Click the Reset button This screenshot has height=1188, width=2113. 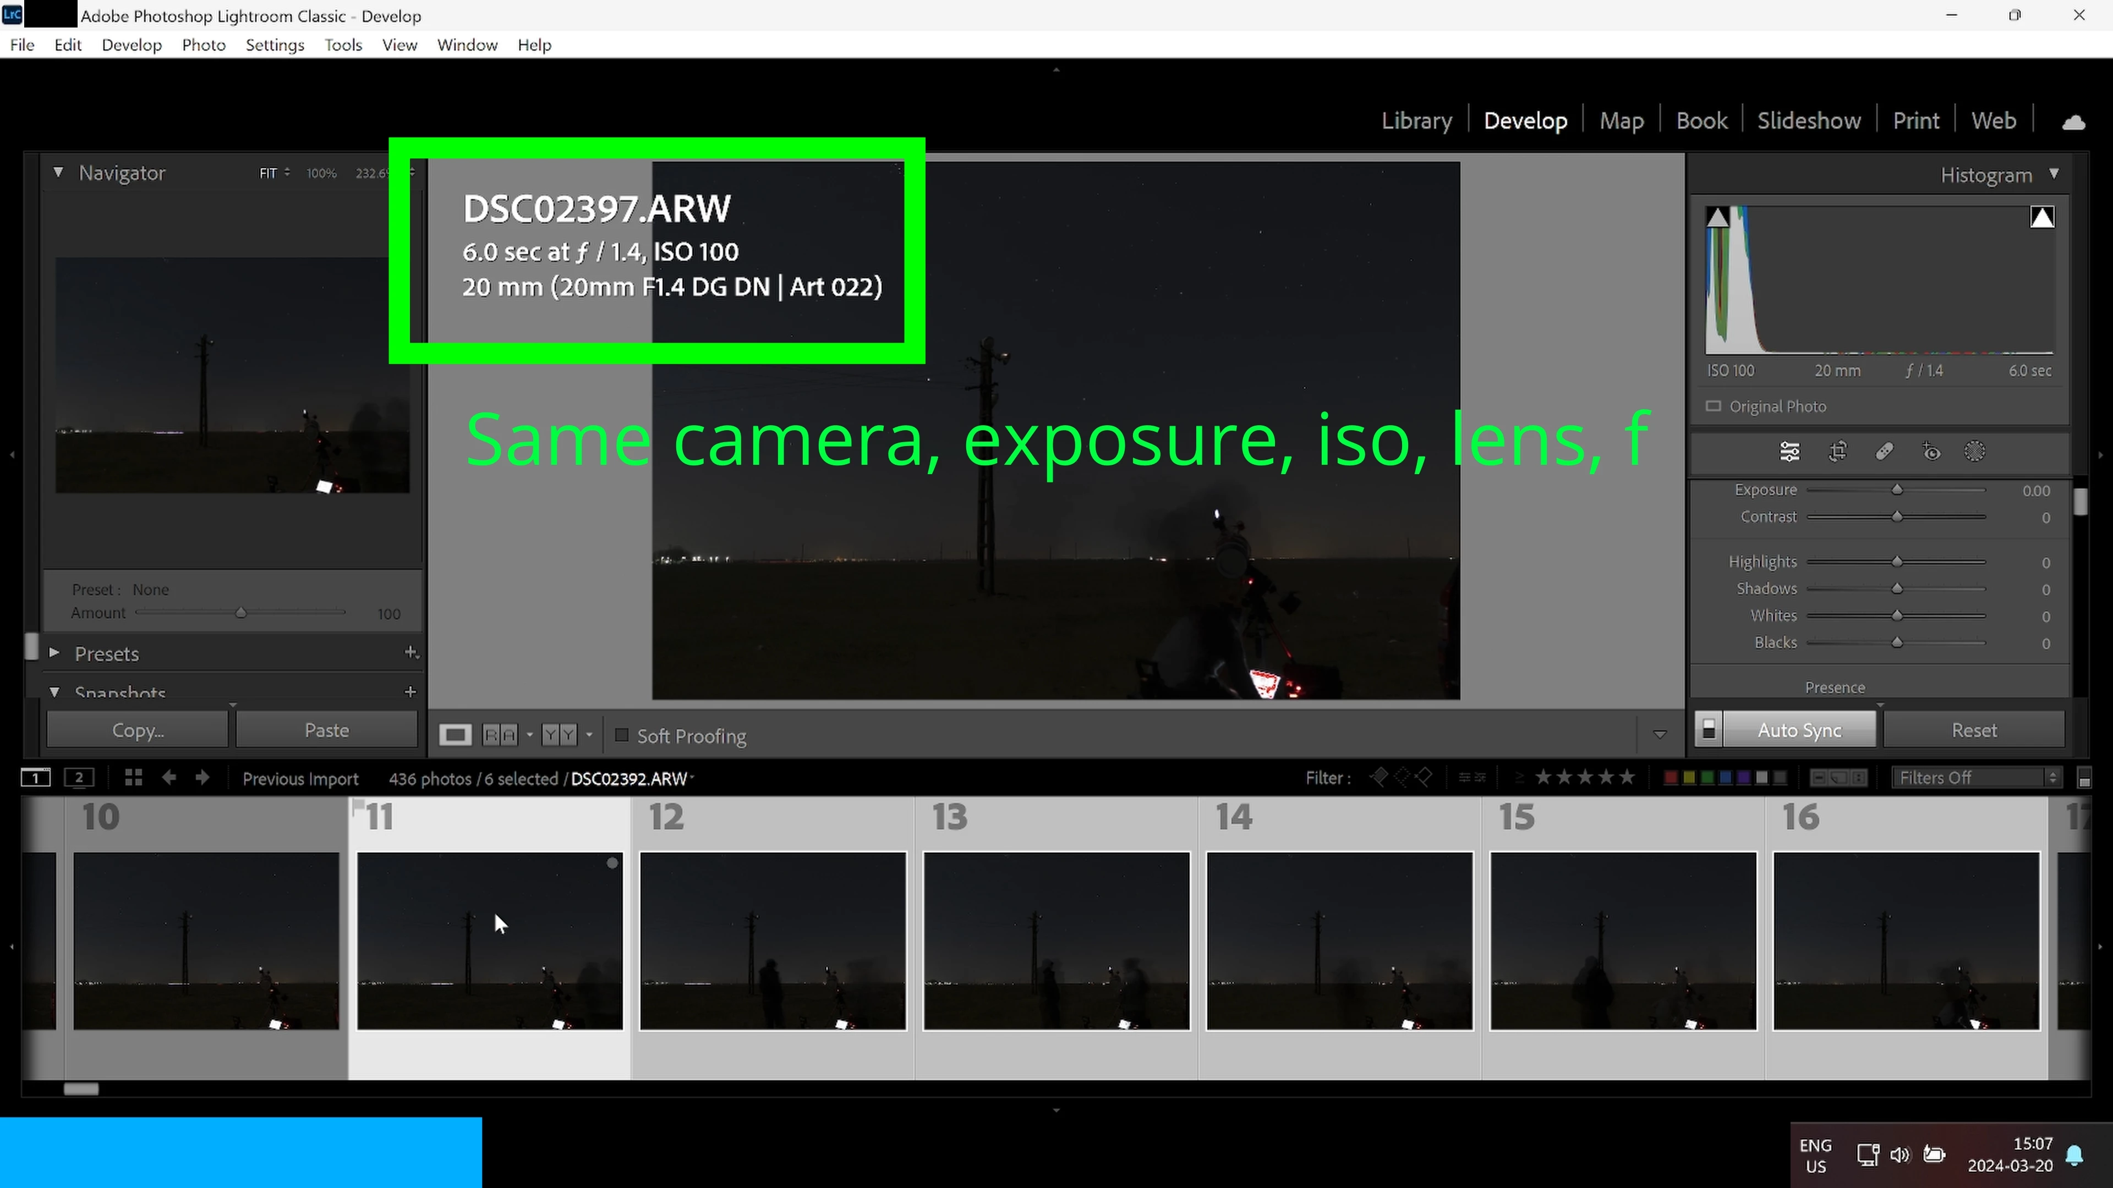click(x=1974, y=730)
